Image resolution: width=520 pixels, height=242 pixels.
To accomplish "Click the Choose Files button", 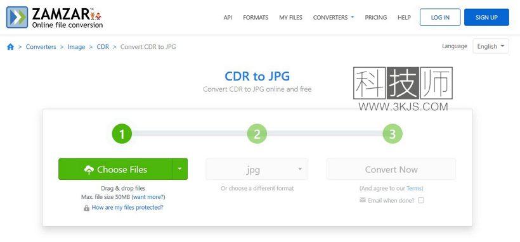I will pyautogui.click(x=115, y=169).
